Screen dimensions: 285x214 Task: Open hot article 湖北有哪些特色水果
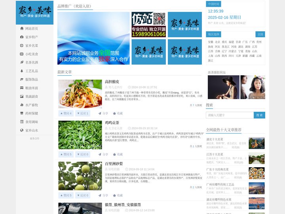point(219,200)
